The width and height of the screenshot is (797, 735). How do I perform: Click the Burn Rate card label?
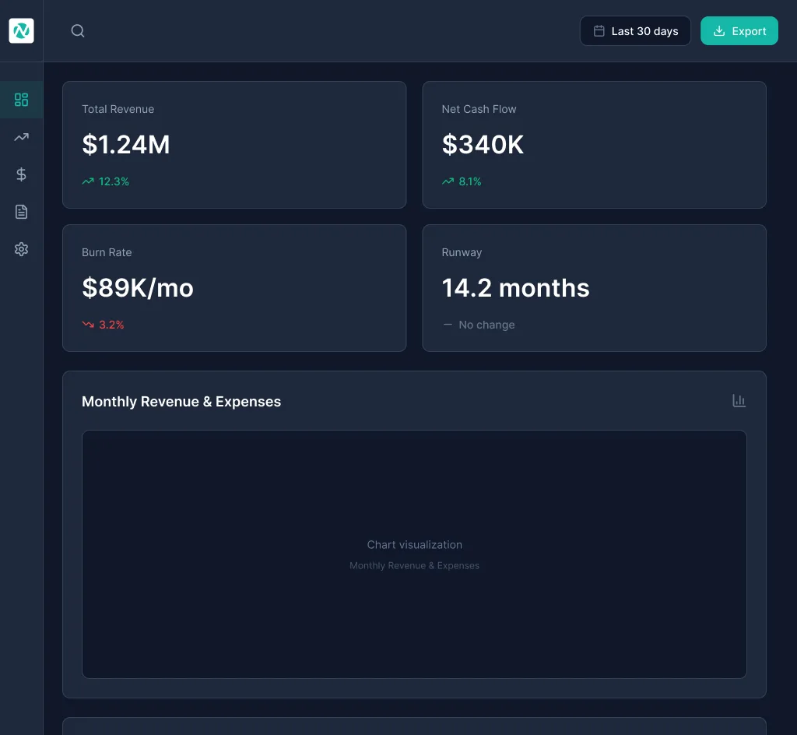click(x=107, y=252)
